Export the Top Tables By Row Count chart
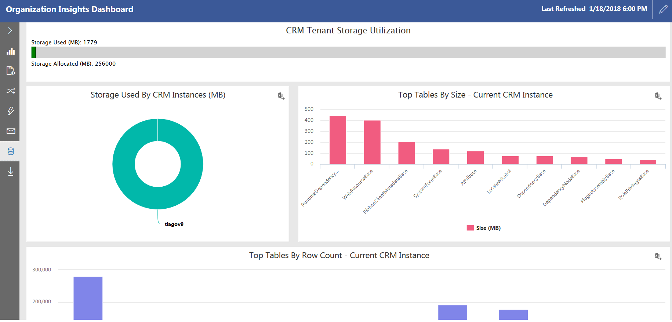672x322 pixels. click(x=658, y=256)
